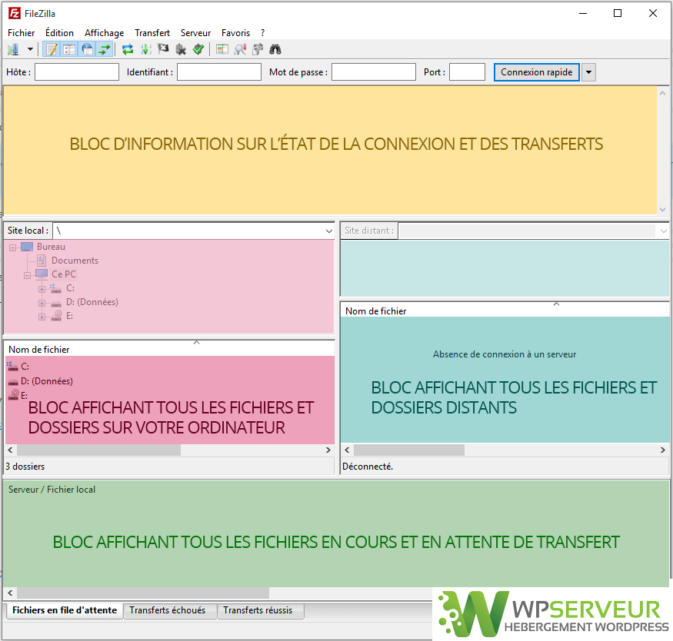673x641 pixels.
Task: Open the Site local path dropdown
Action: tap(328, 231)
